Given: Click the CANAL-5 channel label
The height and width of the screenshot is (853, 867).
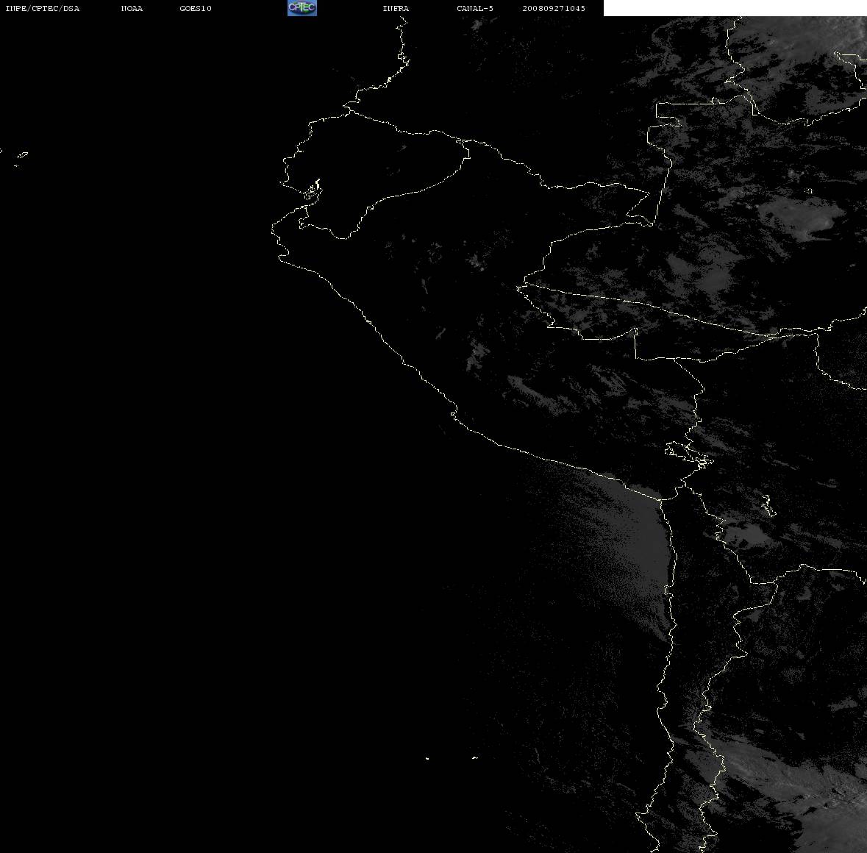Looking at the screenshot, I should pyautogui.click(x=475, y=8).
